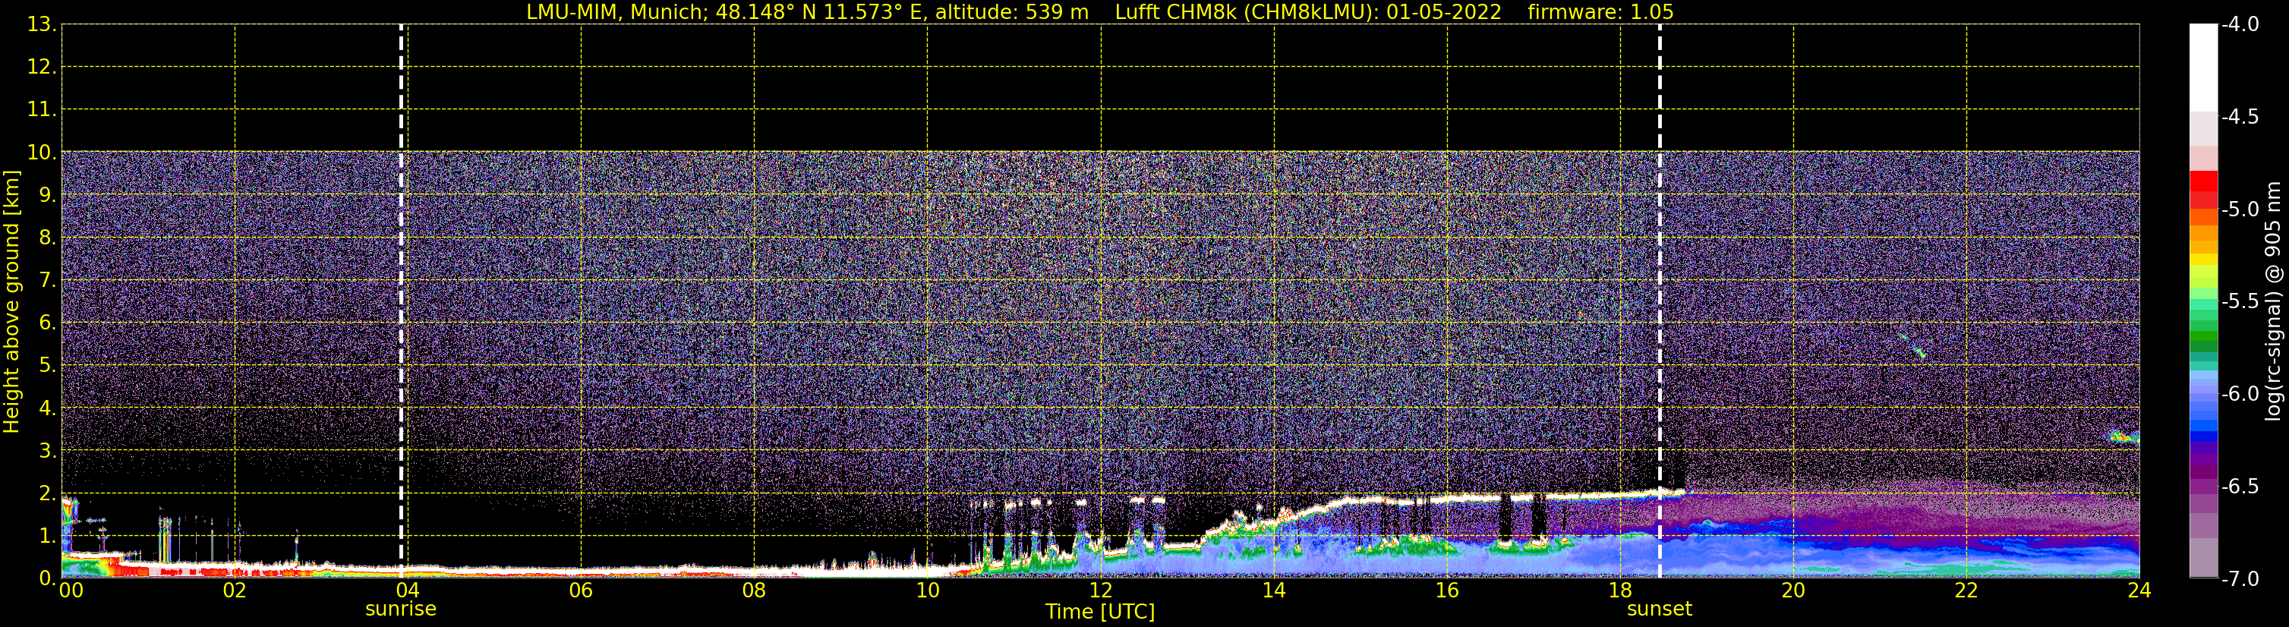Click the white dashed sunrise marker line

coord(401,301)
